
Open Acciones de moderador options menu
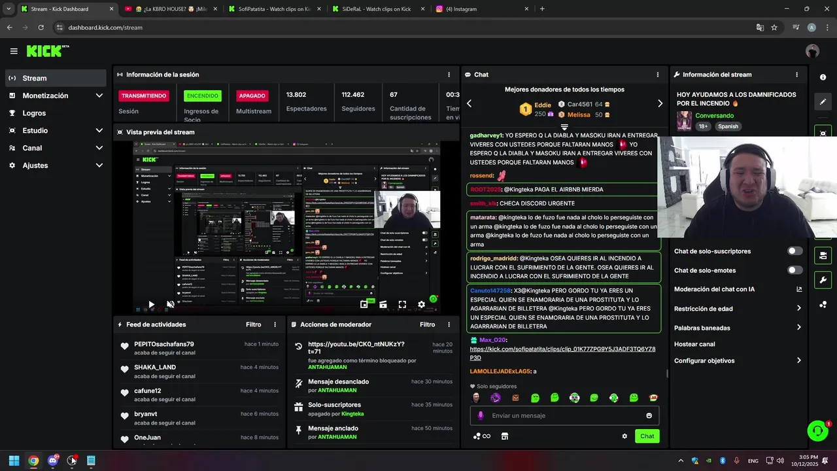(449, 324)
